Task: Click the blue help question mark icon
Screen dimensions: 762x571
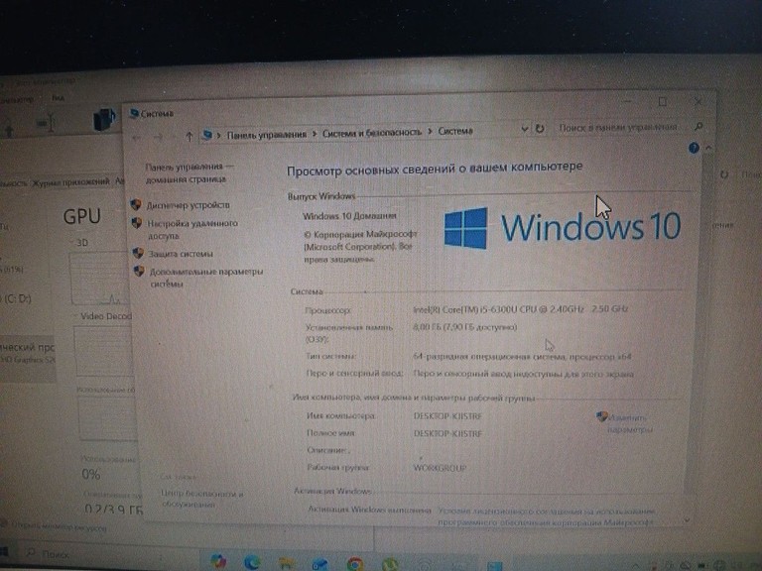Action: click(x=694, y=148)
